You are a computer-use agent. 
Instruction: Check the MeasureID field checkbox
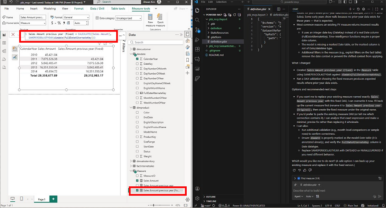pos(137,176)
